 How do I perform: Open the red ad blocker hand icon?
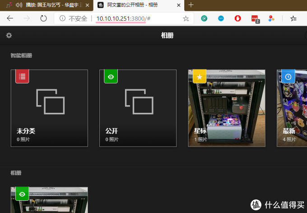pos(237,19)
